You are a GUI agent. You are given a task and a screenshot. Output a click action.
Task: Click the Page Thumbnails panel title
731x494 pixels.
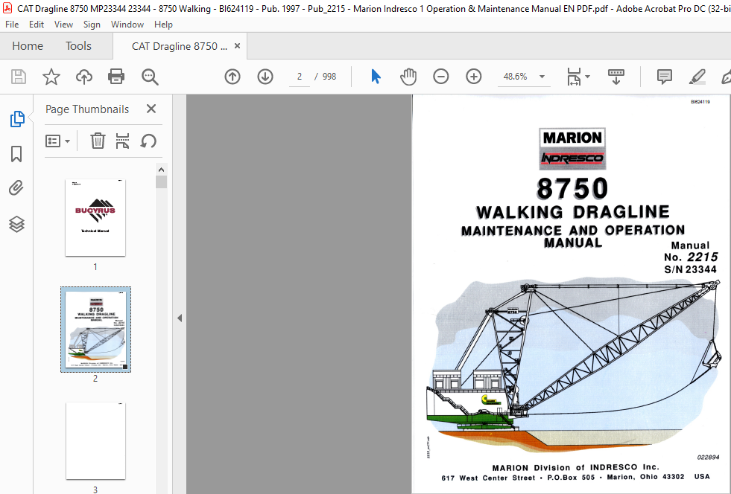click(x=87, y=109)
